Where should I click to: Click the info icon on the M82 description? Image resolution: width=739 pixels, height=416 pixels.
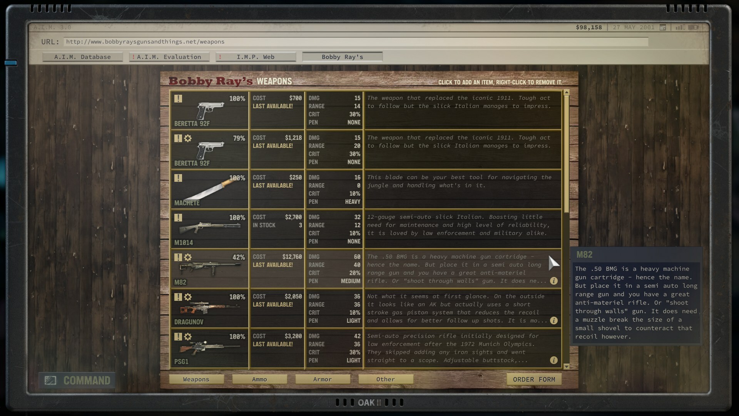pyautogui.click(x=553, y=281)
